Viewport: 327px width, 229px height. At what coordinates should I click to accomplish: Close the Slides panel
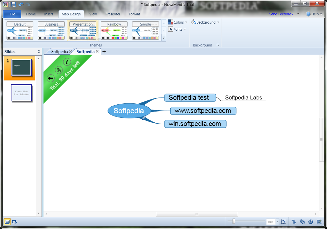39,51
